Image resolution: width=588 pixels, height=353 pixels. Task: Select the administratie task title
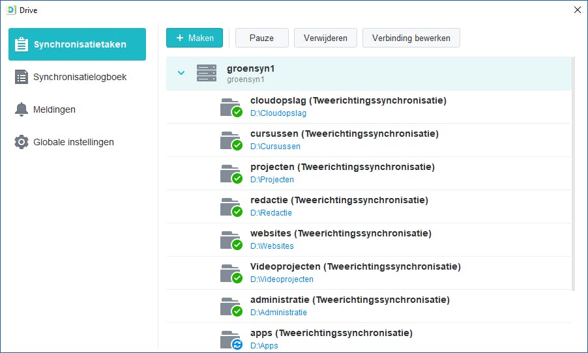pyautogui.click(x=350, y=300)
